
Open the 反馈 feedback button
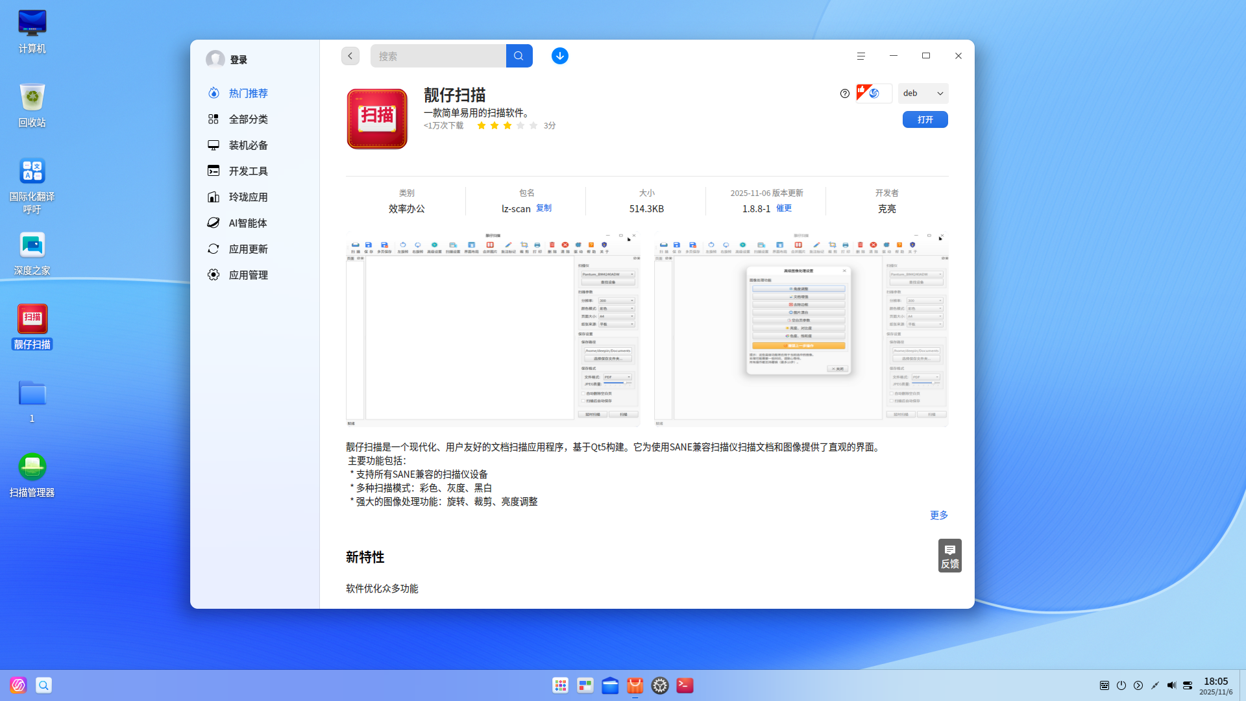pos(950,556)
